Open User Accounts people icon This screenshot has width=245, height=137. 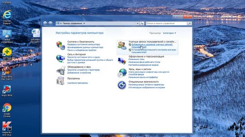coord(122,46)
